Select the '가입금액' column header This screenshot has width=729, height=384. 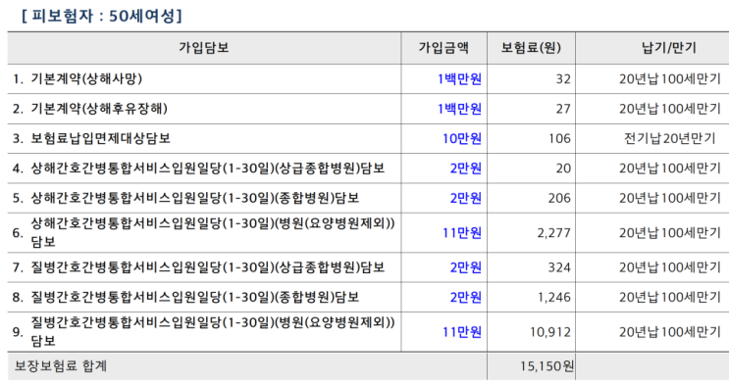[443, 47]
